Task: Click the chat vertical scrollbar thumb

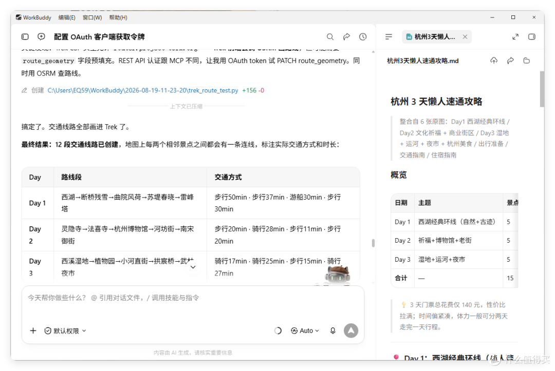Action: (x=373, y=243)
